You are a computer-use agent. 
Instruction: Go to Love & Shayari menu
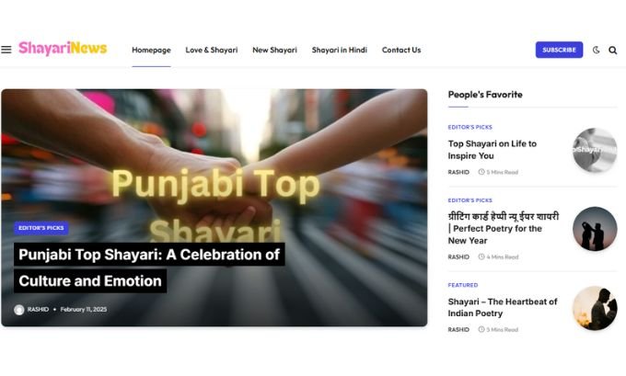click(212, 50)
